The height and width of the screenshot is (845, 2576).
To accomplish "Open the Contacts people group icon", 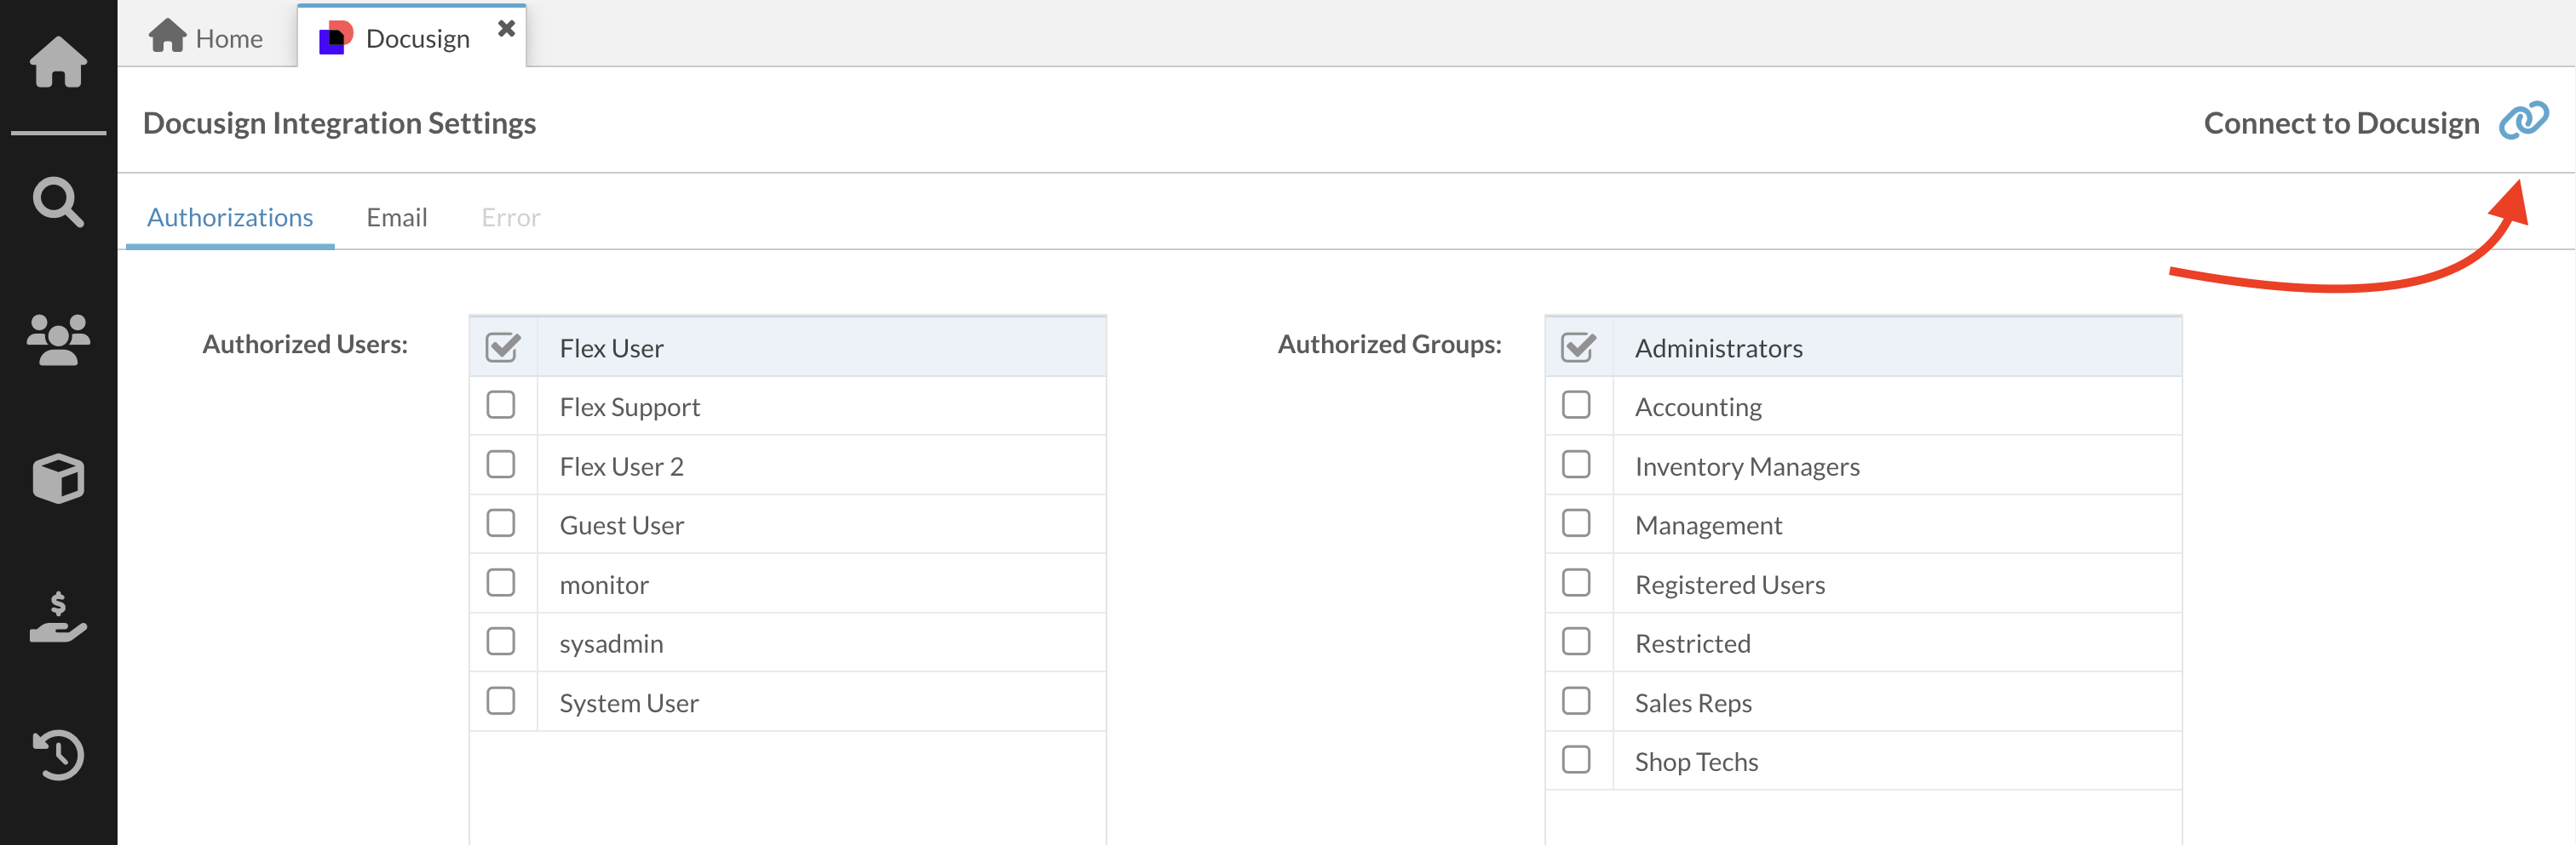I will coord(58,340).
